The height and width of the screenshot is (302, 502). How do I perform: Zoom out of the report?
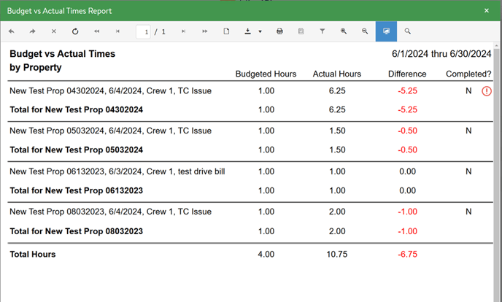[x=365, y=32]
